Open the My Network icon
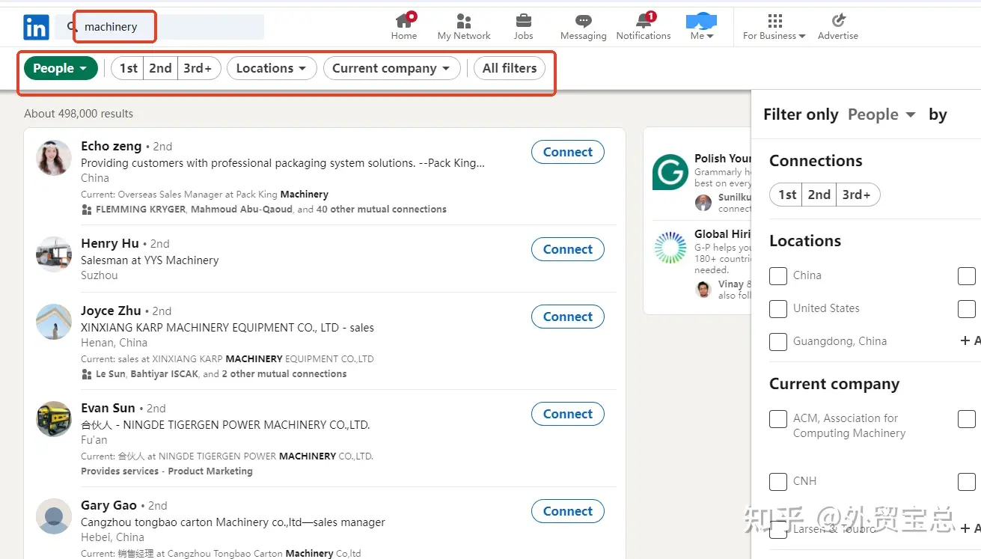Image resolution: width=981 pixels, height=559 pixels. pos(464,21)
